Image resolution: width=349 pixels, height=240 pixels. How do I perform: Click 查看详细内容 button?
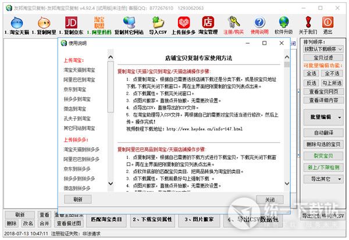click(323, 100)
